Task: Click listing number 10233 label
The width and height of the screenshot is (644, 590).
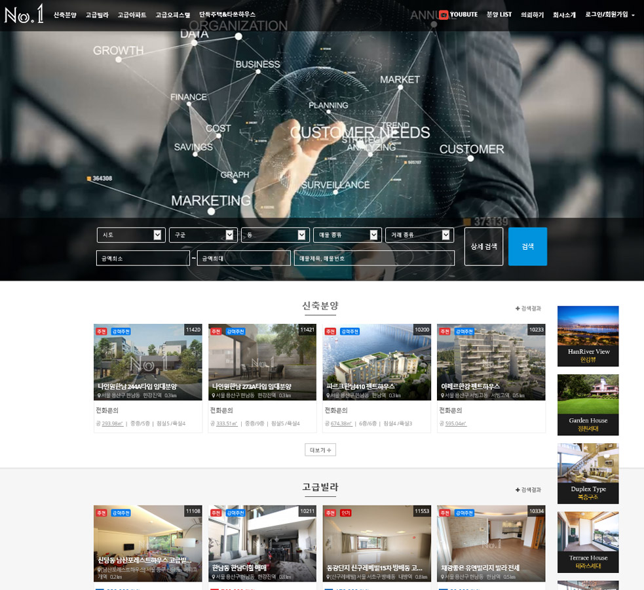Action: click(537, 330)
